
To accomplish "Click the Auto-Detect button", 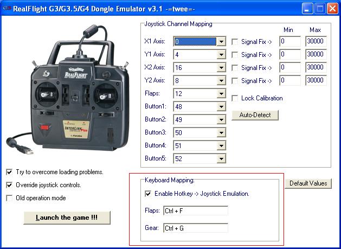I will 255,115.
